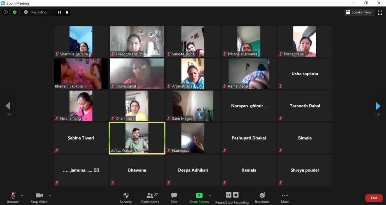Viewport: 386px width, 205px height.
Task: Switch to Speaker View
Action: point(359,12)
